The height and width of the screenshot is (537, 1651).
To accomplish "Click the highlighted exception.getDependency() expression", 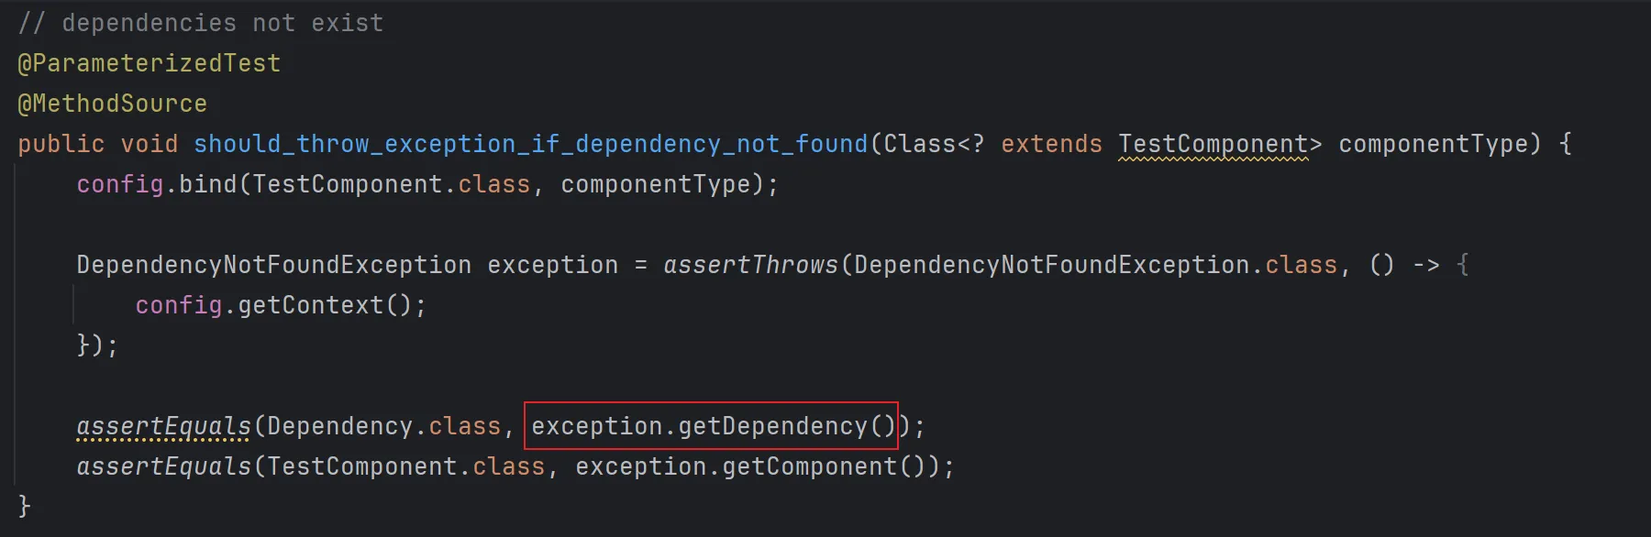I will point(712,426).
